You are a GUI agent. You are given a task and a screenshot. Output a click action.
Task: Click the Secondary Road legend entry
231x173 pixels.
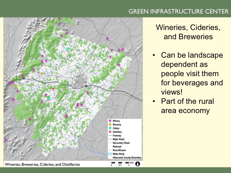pos(121,143)
